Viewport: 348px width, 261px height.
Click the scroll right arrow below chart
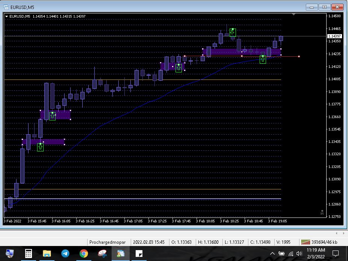point(343,233)
